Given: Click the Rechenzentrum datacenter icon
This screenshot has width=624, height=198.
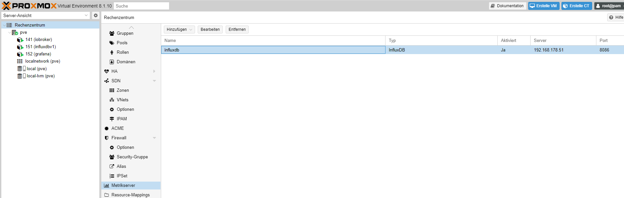Looking at the screenshot, I should tap(9, 25).
